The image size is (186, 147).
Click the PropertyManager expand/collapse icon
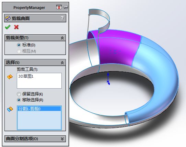pyautogui.click(x=59, y=7)
